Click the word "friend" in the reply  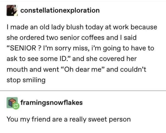click(x=41, y=119)
